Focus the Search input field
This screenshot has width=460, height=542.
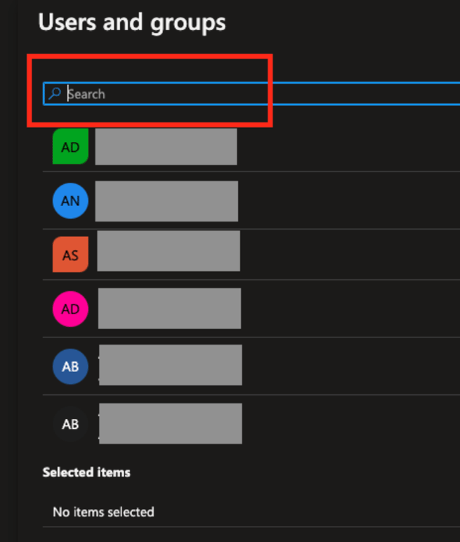253,93
